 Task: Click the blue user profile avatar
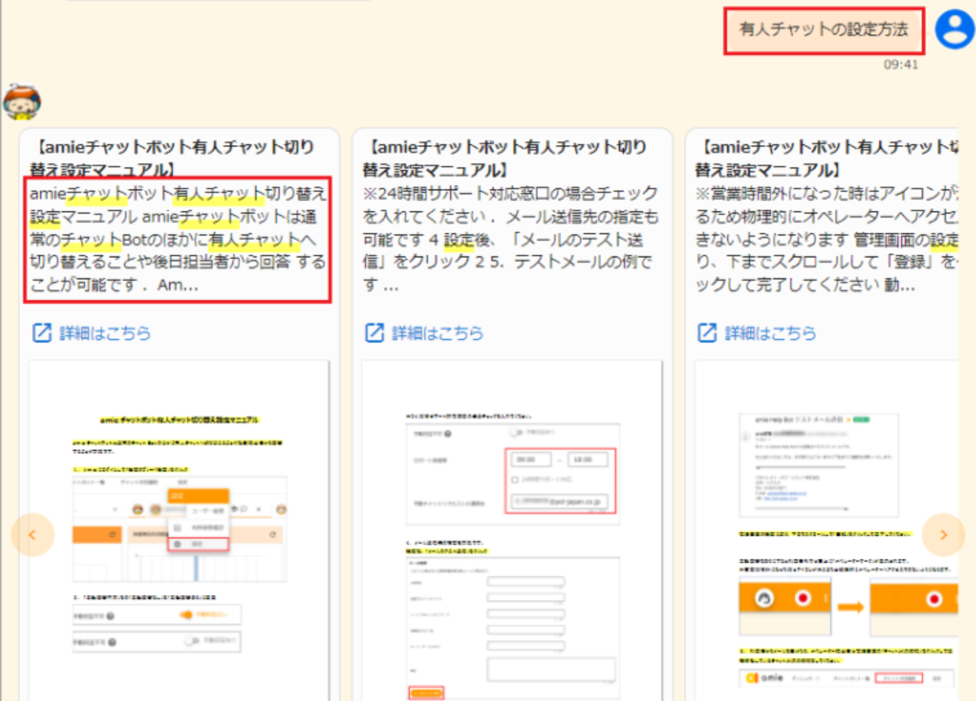(x=954, y=30)
